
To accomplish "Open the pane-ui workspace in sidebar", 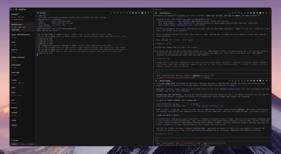I will click(x=14, y=50).
